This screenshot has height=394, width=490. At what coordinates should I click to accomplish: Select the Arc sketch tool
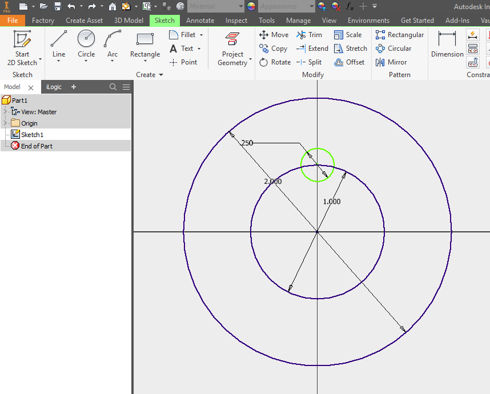point(113,44)
